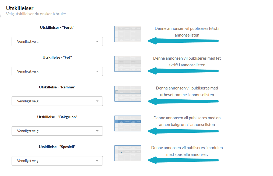Open the "Først" highlight dropdown

tap(57, 41)
